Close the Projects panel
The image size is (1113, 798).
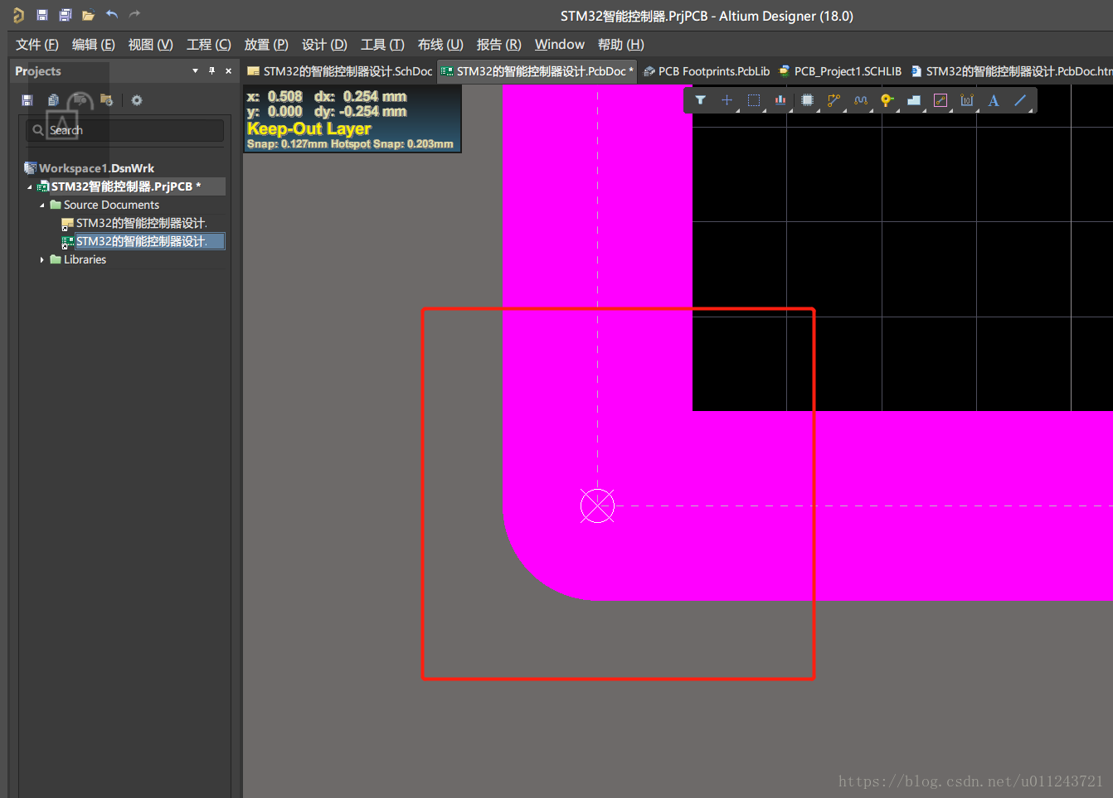(x=229, y=71)
